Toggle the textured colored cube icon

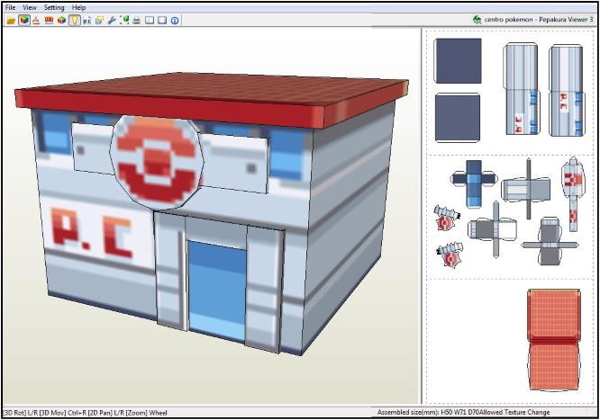click(x=24, y=21)
